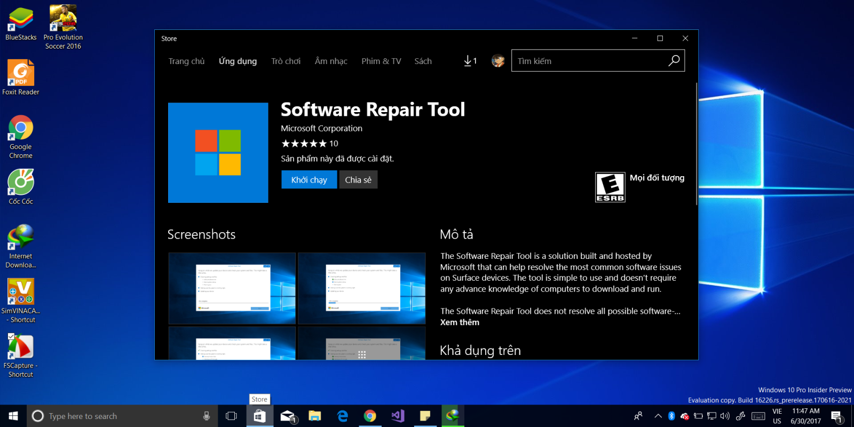
Task: Open downloads indicator in Store header
Action: [x=470, y=61]
